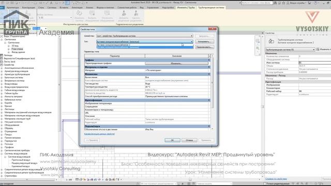
Task: Expand the Семейства node in project browser
Action: click(2, 65)
